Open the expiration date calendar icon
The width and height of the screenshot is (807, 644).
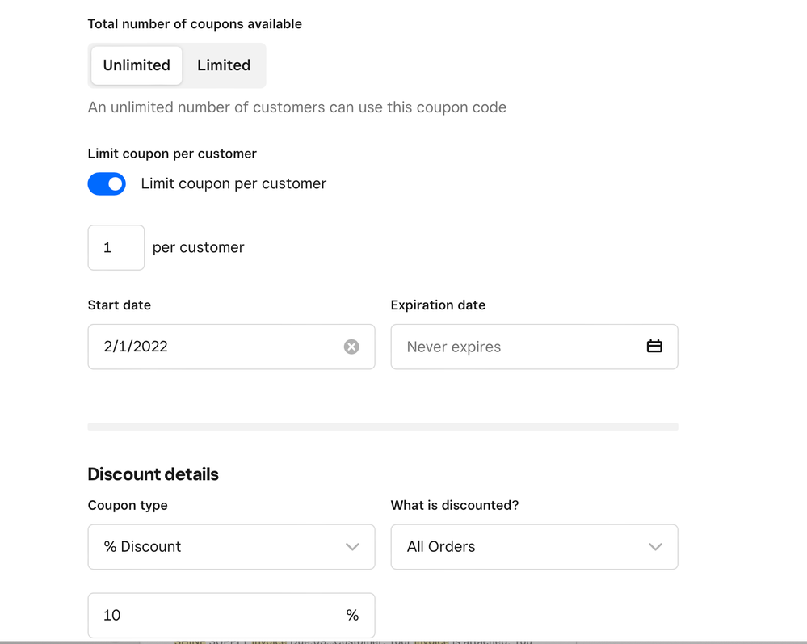(654, 347)
